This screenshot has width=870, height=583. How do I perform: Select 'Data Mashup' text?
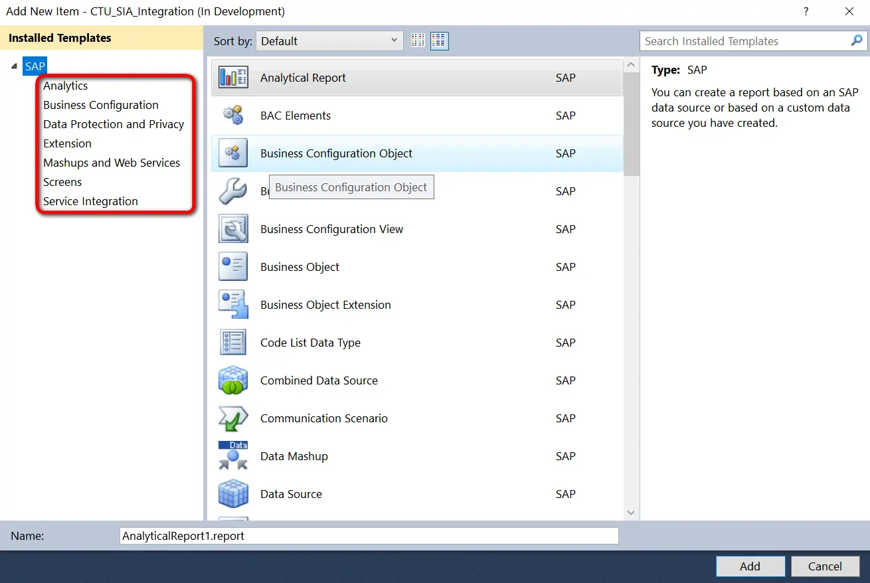point(294,456)
